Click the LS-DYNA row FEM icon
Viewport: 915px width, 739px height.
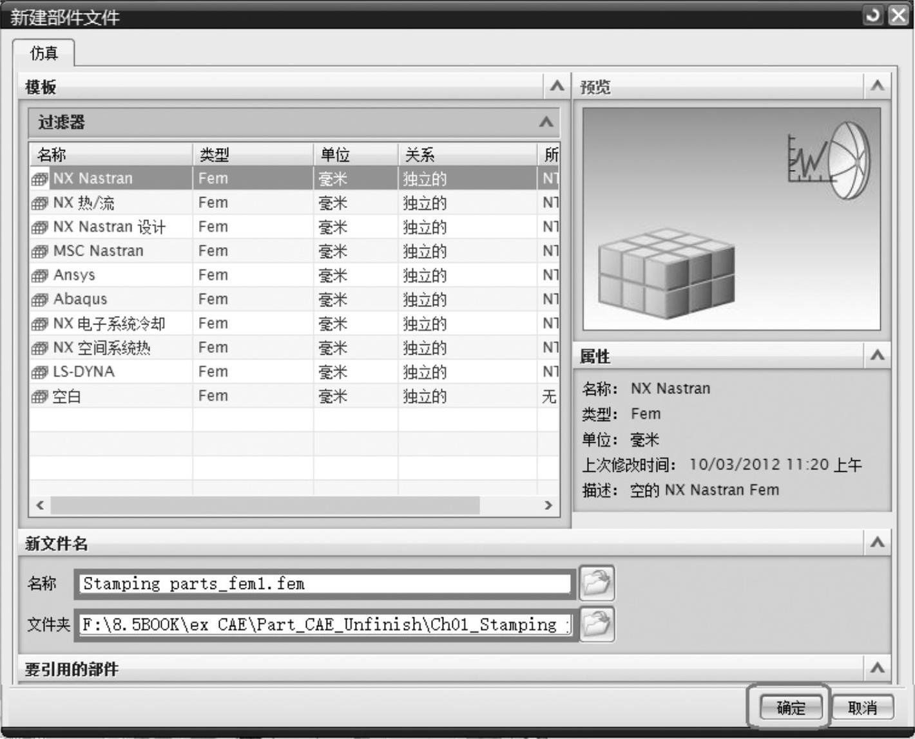coord(40,372)
